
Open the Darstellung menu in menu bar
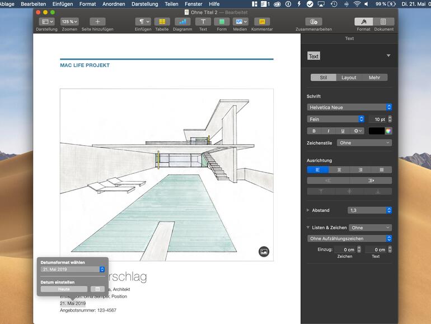point(144,4)
